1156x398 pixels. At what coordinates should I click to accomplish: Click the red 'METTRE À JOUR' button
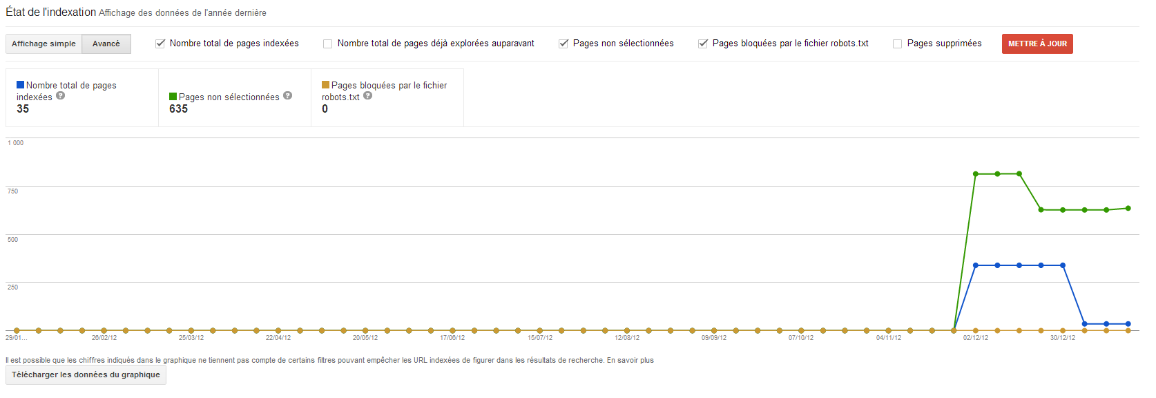[x=1037, y=44]
